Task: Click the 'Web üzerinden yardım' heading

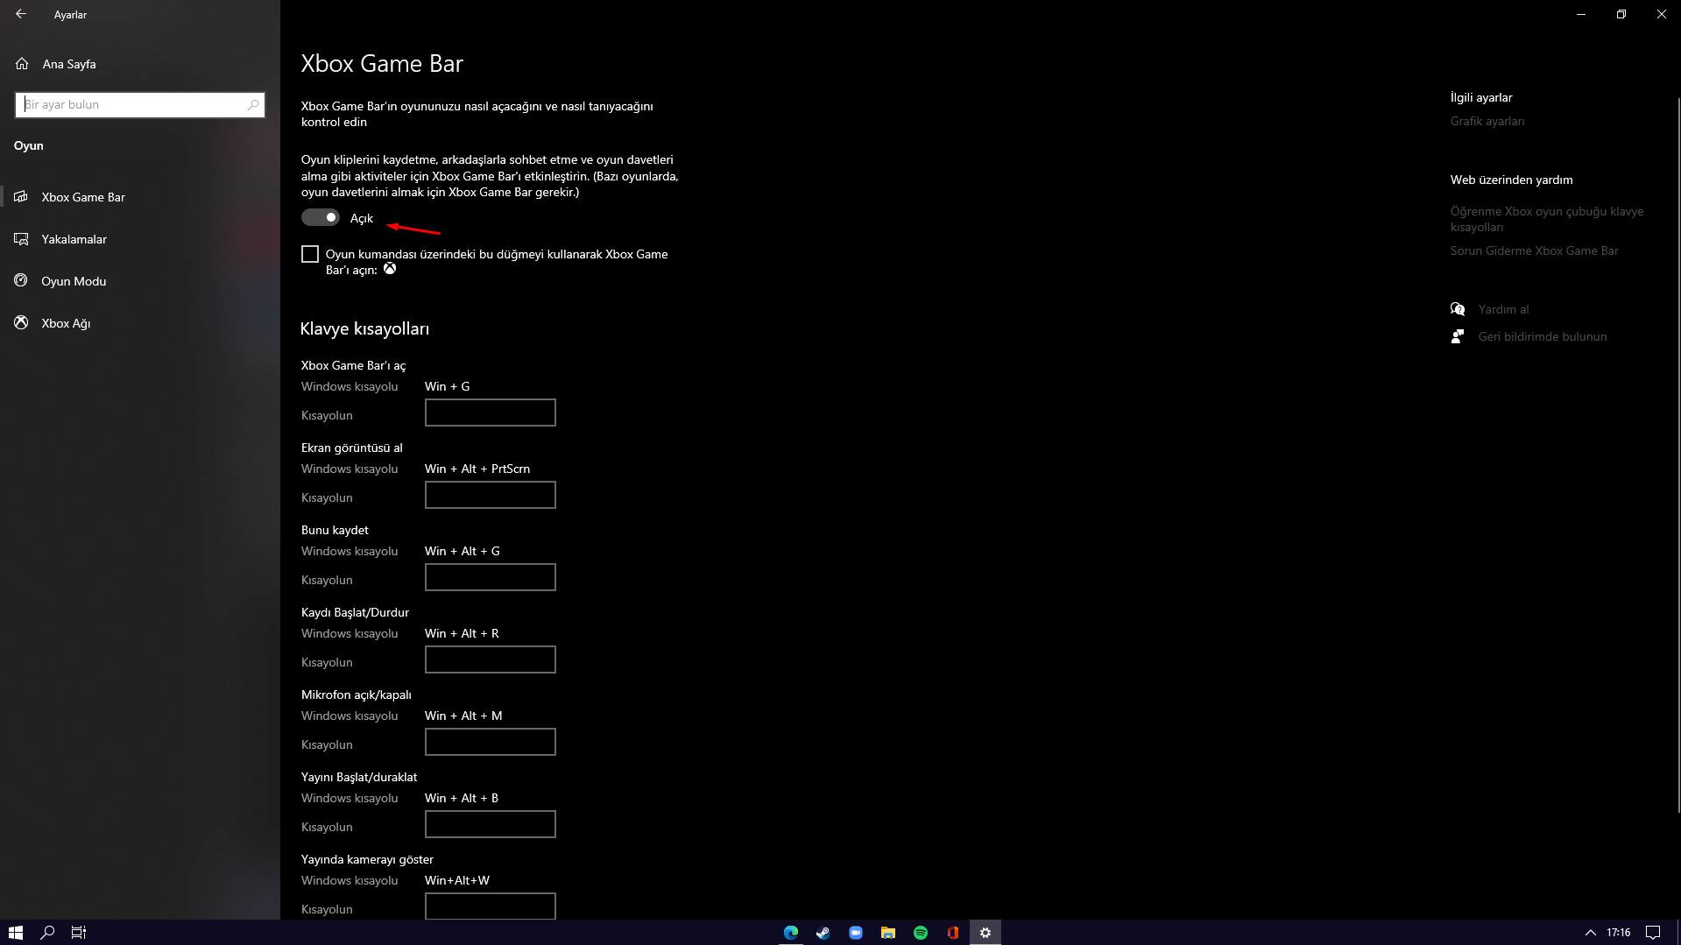Action: point(1511,180)
